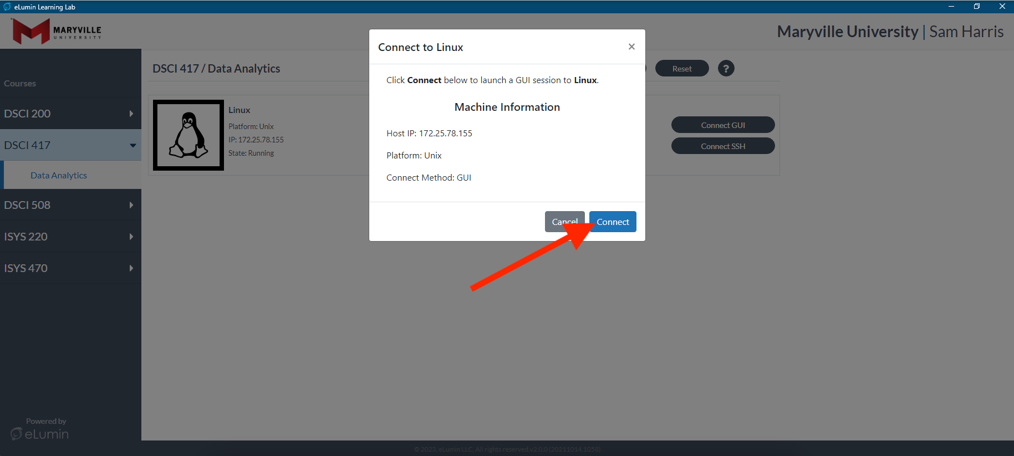Select the Linux penguin machine thumbnail
Screen dimensions: 1014x456
(x=188, y=135)
